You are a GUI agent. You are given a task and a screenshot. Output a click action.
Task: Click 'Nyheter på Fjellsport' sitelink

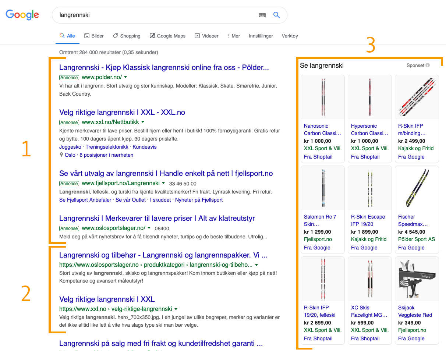pyautogui.click(x=199, y=200)
